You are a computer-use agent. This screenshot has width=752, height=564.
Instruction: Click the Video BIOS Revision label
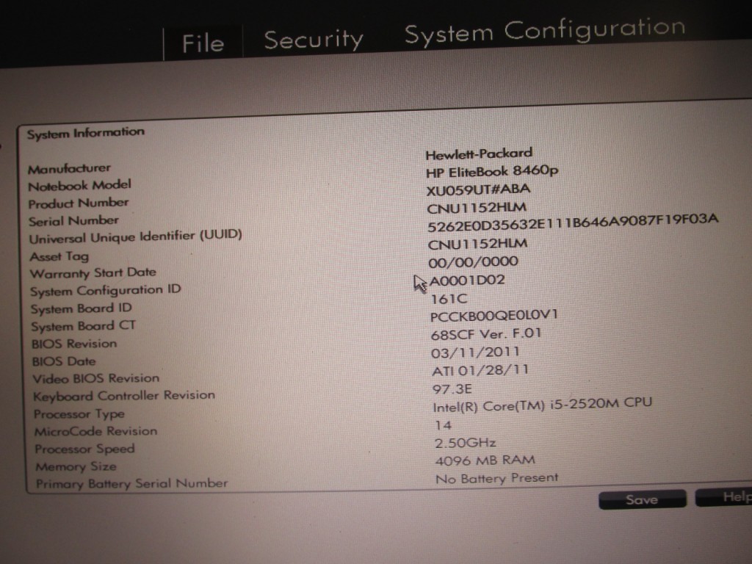tap(96, 378)
